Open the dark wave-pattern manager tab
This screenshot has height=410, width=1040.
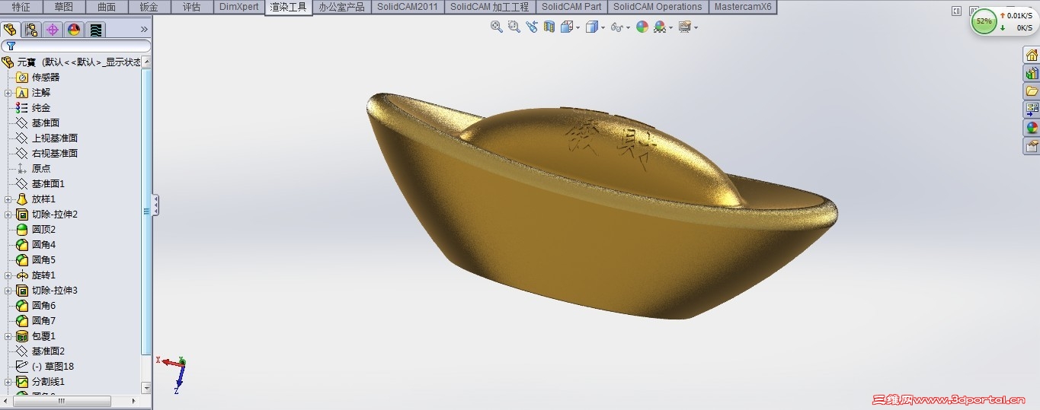[x=96, y=30]
